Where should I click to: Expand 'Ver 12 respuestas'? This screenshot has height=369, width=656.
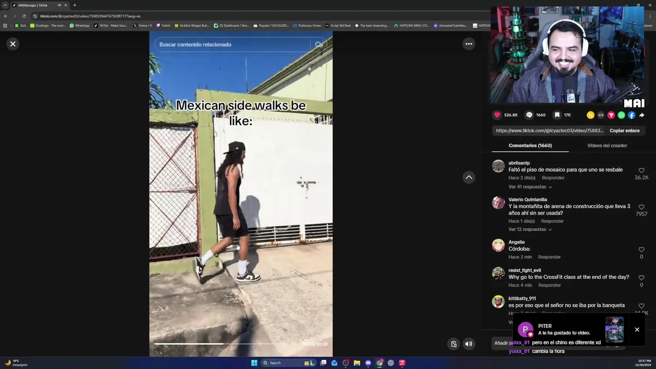(x=530, y=230)
